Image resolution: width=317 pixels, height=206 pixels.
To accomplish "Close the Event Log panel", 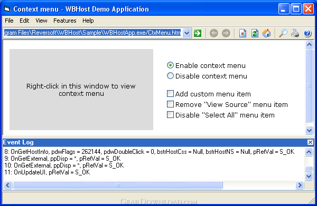I will tap(310, 142).
